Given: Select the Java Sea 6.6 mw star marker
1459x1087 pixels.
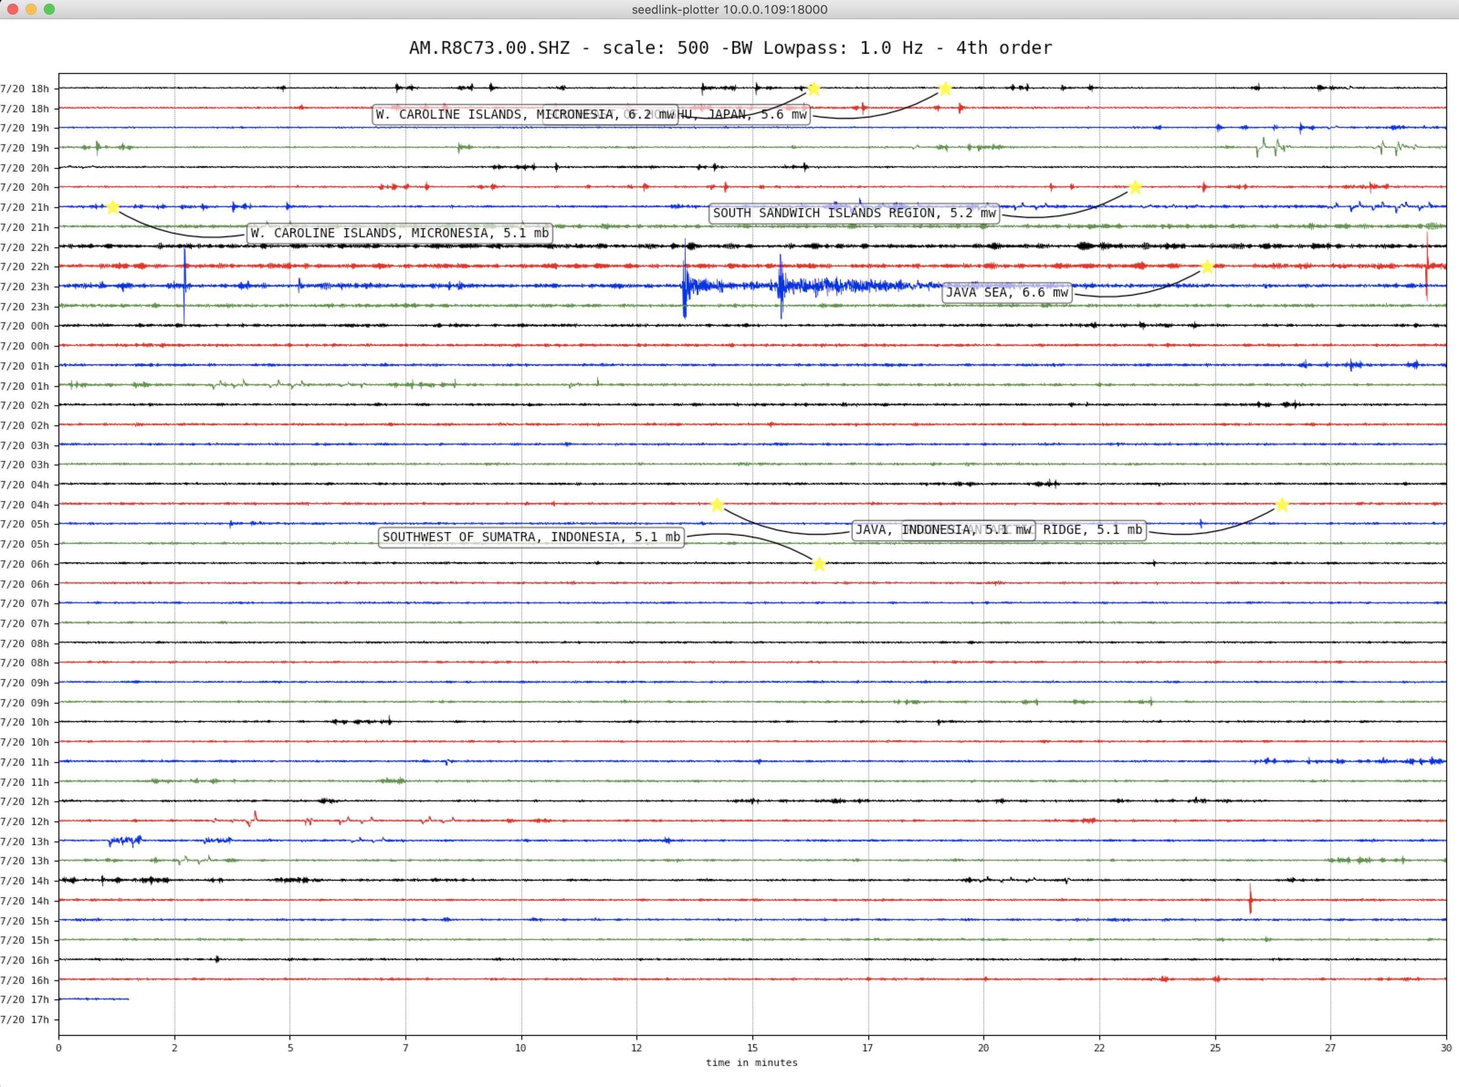Looking at the screenshot, I should tap(1207, 267).
